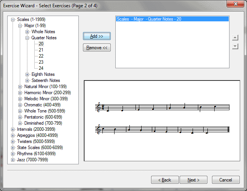Viewport: 247px width, 191px height.
Task: Select the Major (1-99) label
Action: coord(35,26)
